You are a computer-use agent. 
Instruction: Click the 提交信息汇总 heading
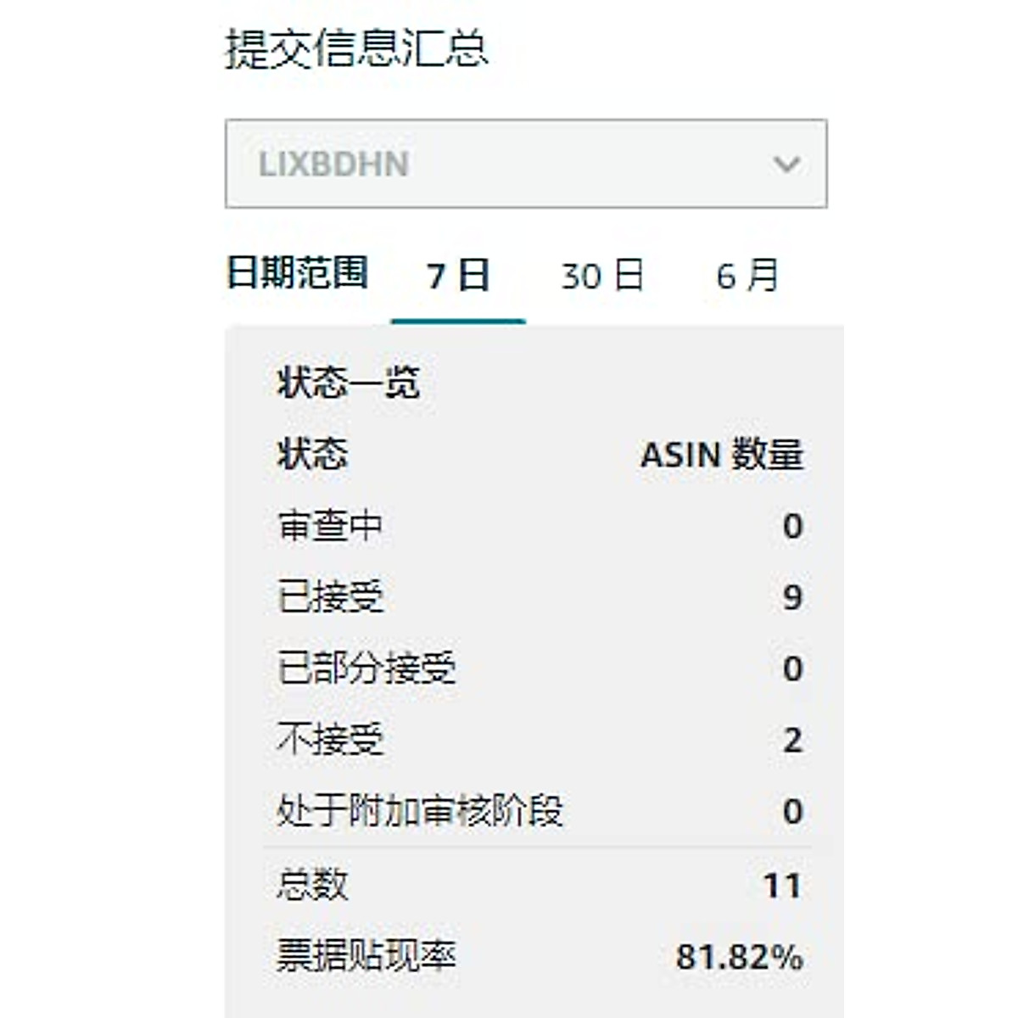pos(356,48)
